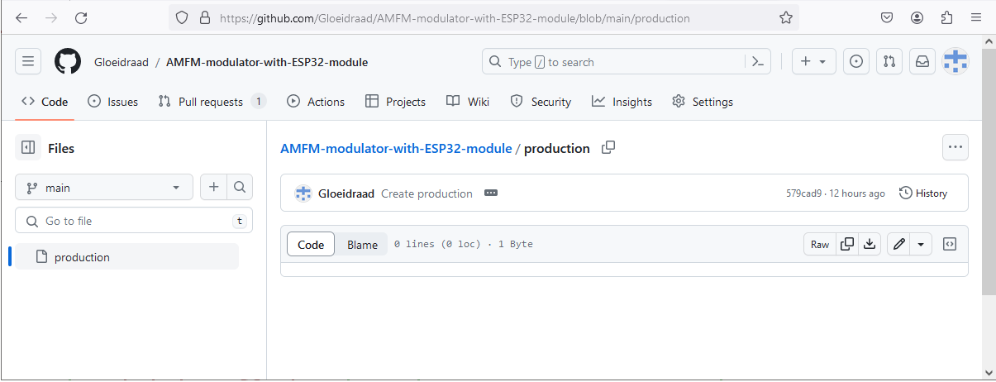Open the Create production commit message link
The width and height of the screenshot is (996, 382).
[x=427, y=193]
